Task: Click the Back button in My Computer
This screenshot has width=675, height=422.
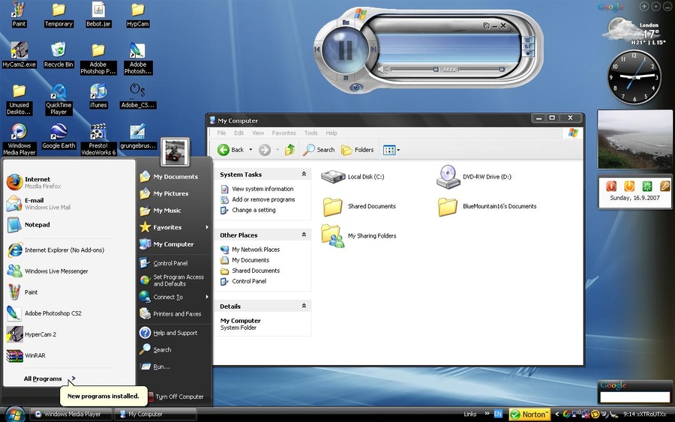Action: point(230,150)
